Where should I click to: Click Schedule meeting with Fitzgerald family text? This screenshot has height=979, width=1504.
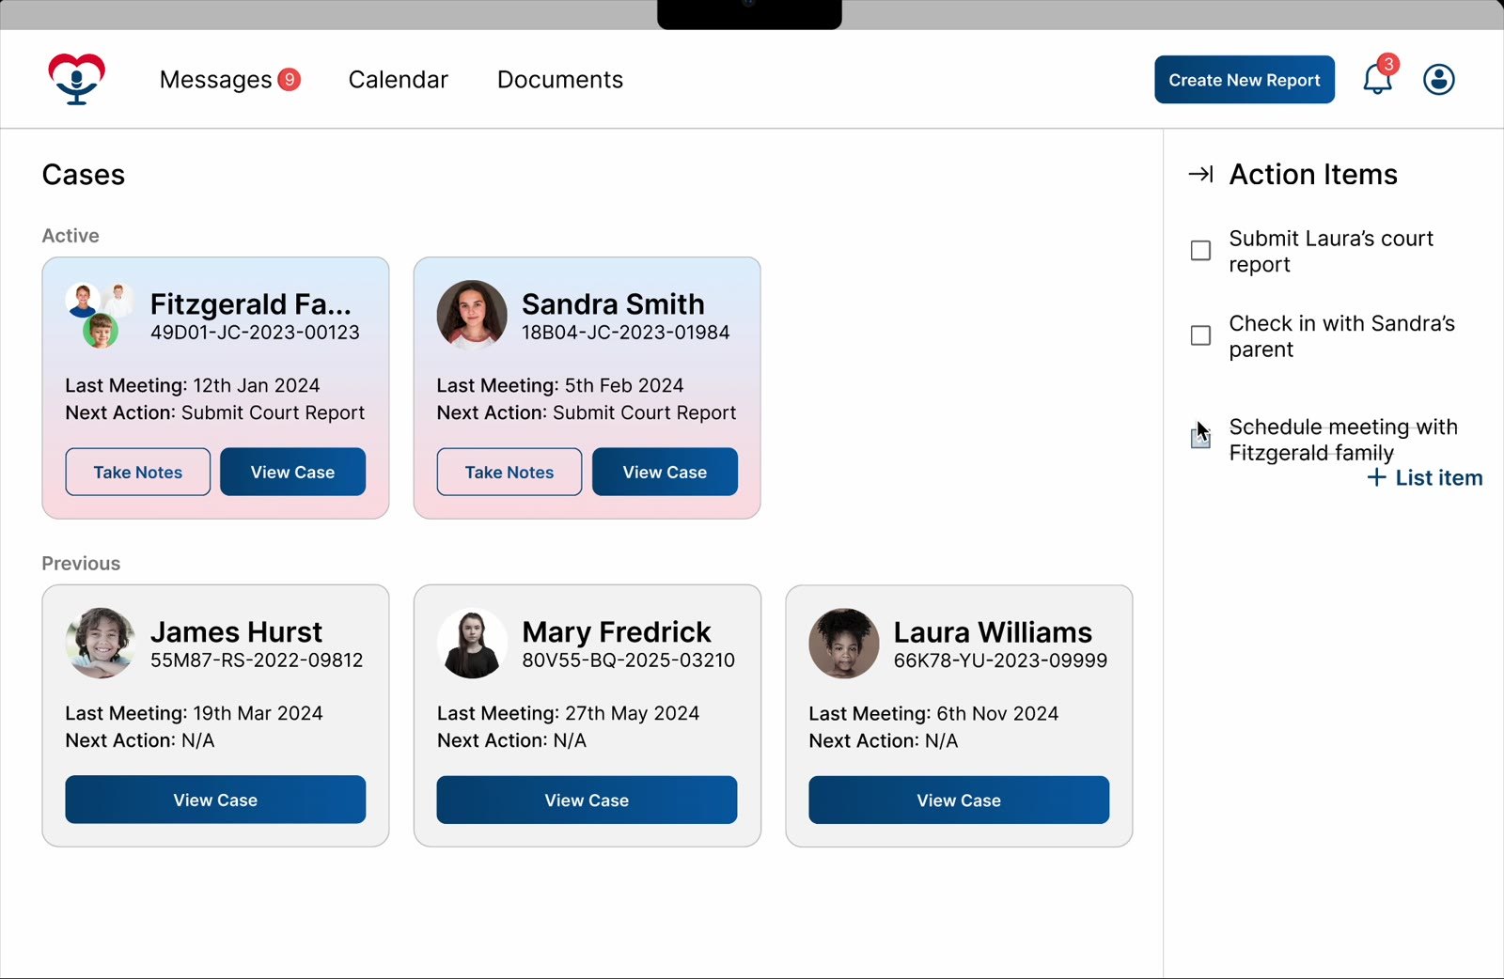(x=1343, y=440)
